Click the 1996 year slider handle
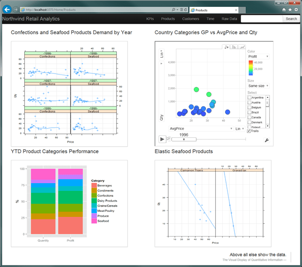This screenshot has height=267, width=302. click(x=184, y=139)
